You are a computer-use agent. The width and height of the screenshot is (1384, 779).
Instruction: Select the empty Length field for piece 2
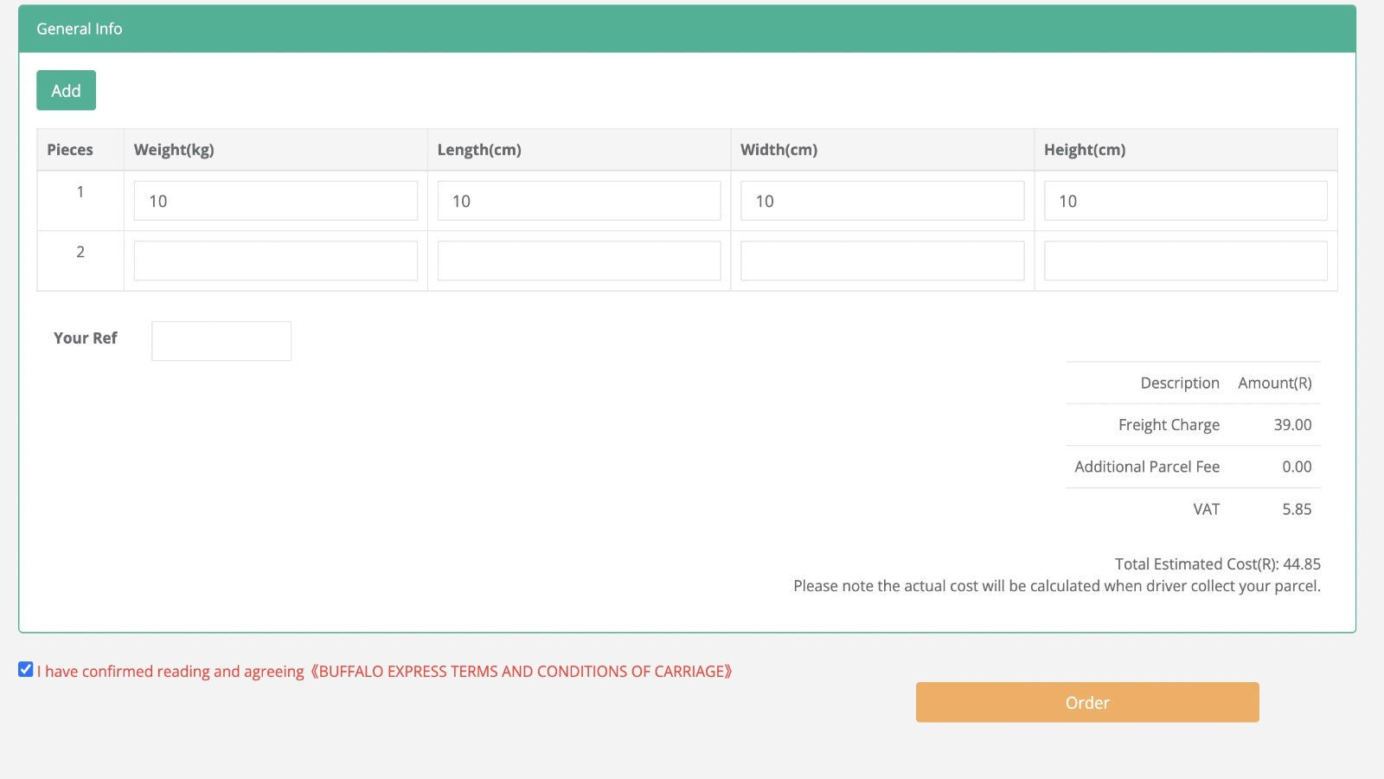pos(579,260)
